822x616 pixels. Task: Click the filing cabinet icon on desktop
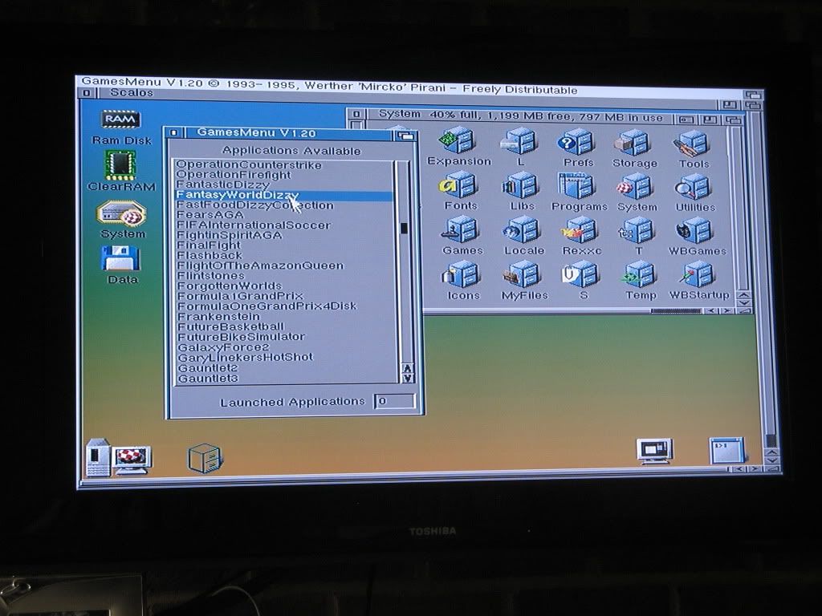click(205, 458)
